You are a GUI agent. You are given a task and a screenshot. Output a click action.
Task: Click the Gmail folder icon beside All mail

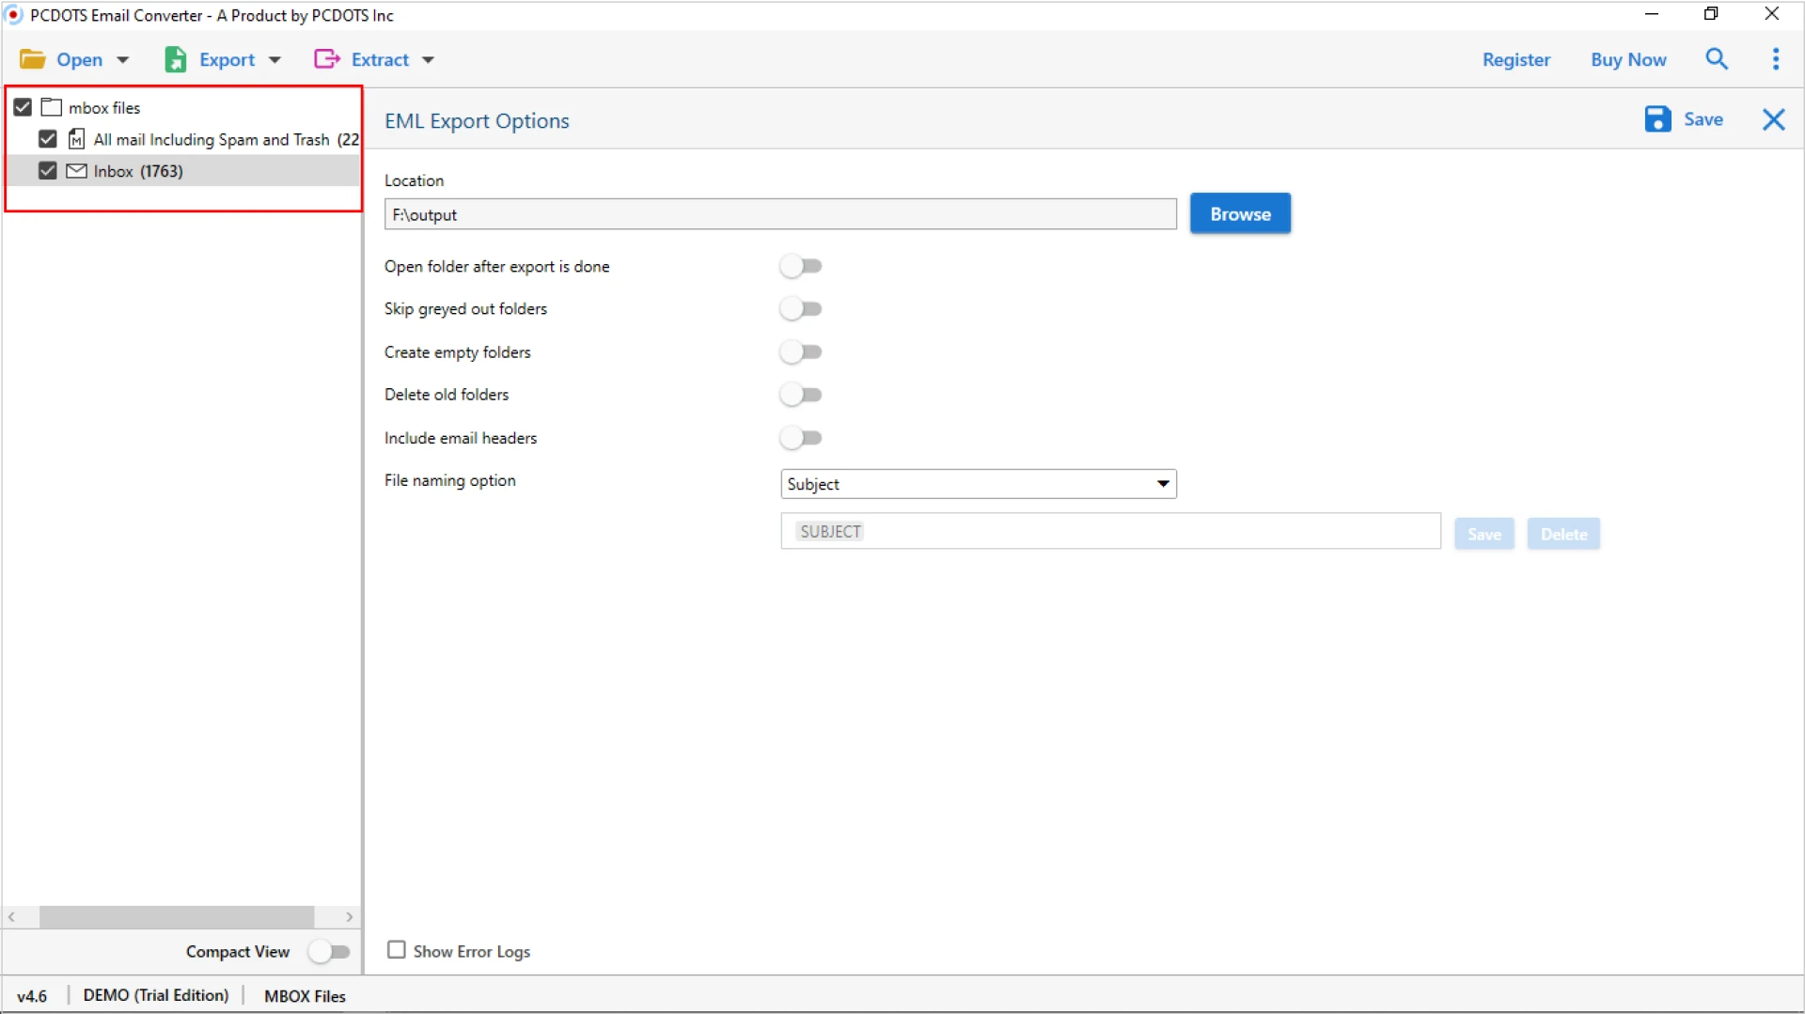point(76,138)
